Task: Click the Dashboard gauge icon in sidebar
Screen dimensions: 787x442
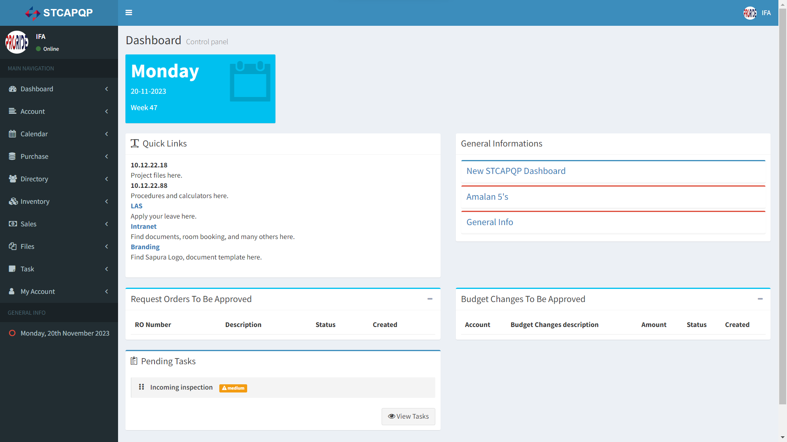Action: pos(13,89)
